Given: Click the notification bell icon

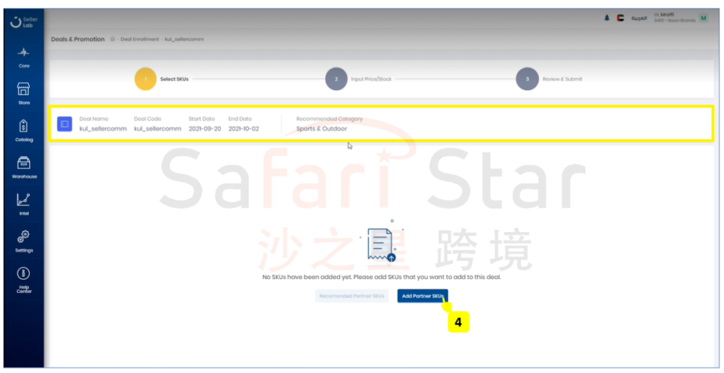Looking at the screenshot, I should coord(607,18).
